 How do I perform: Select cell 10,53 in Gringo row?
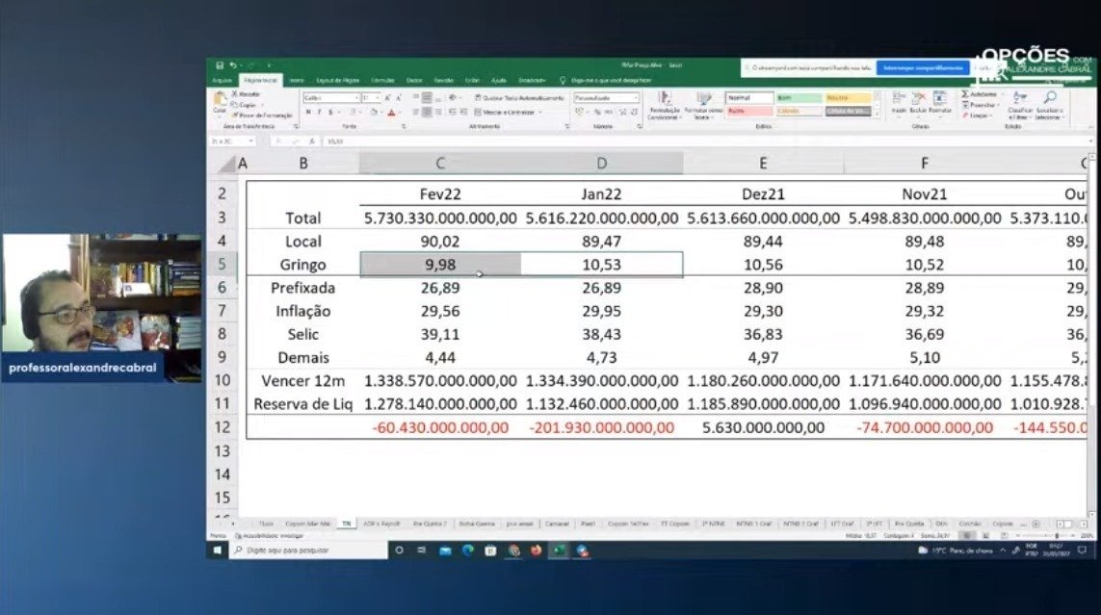(602, 265)
